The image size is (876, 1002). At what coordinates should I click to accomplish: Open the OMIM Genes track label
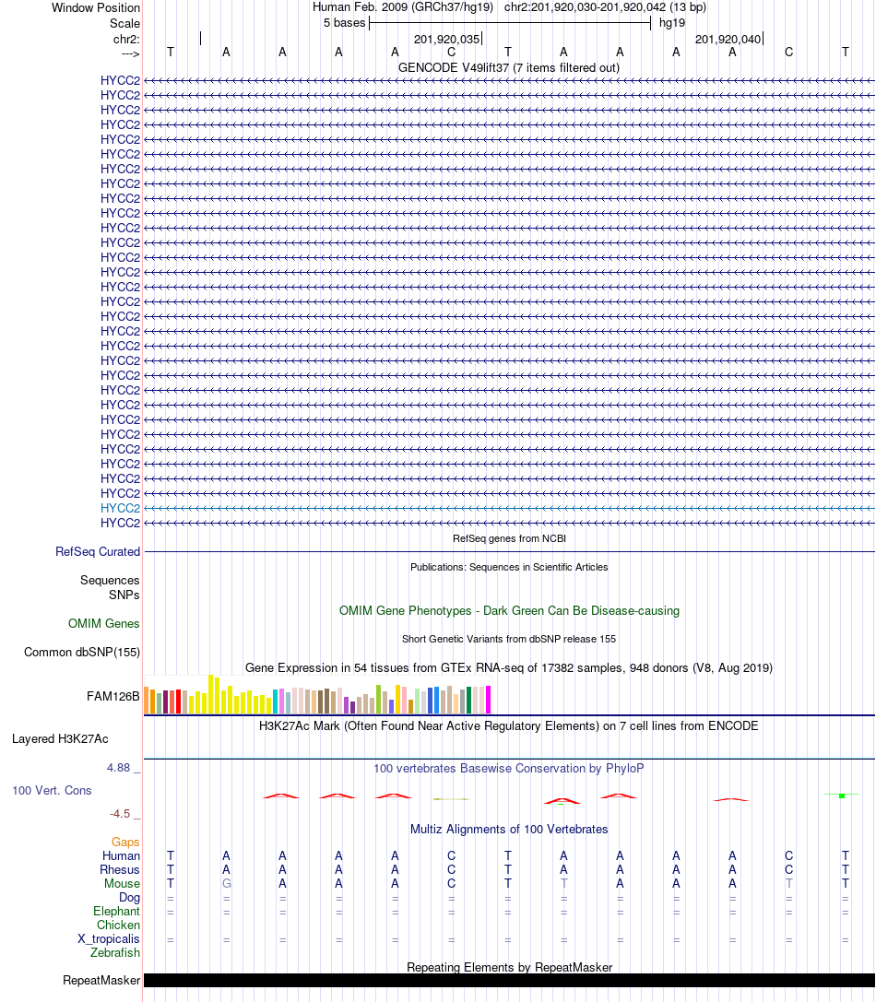pos(104,624)
